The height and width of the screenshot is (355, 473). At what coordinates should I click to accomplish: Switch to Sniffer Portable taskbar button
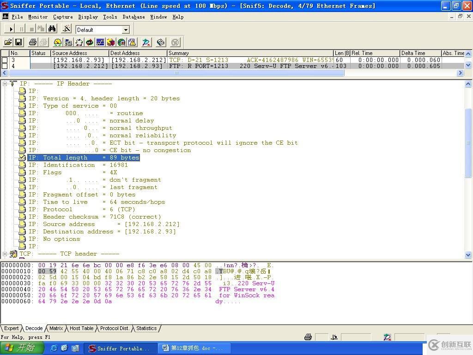pyautogui.click(x=120, y=349)
